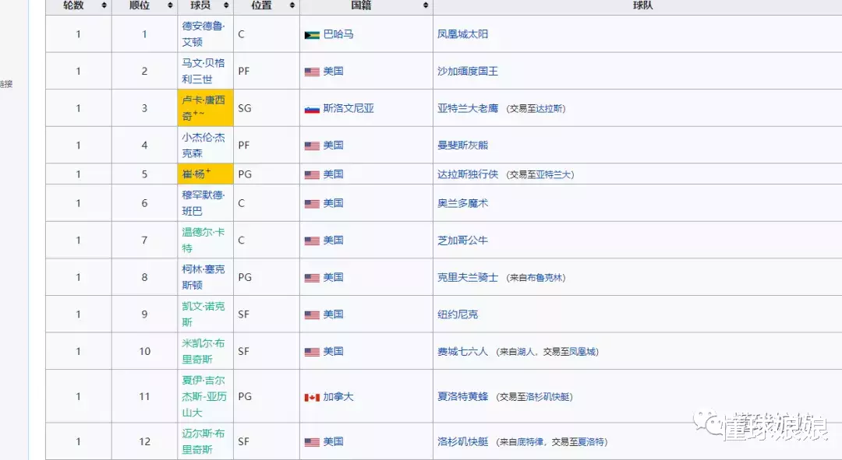Click the sort icon on the 球员 header
This screenshot has width=842, height=460.
click(224, 6)
